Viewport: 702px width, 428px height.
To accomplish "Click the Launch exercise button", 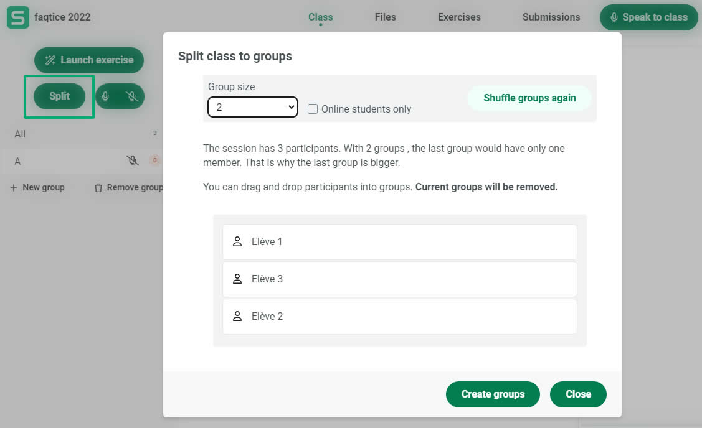I will [x=89, y=60].
